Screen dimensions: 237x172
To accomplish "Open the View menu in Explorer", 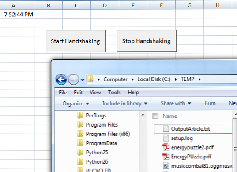I will [95, 93].
